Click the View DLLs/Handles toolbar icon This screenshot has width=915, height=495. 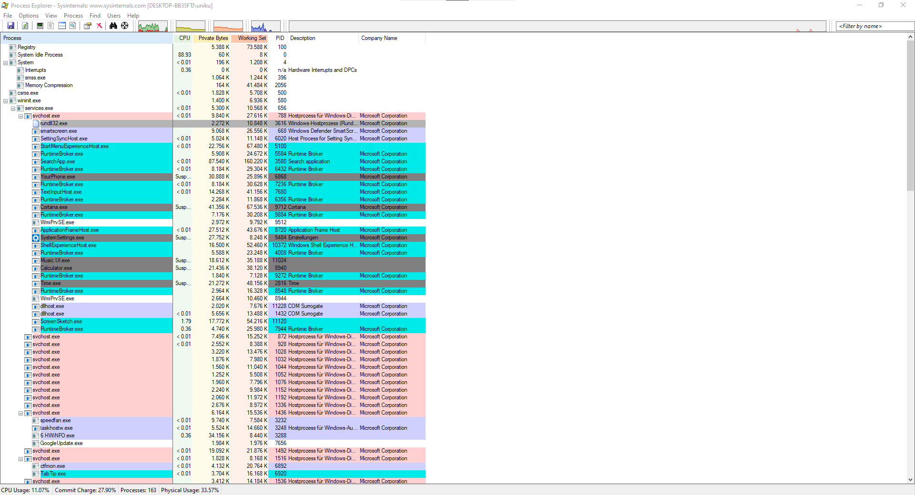(x=73, y=26)
